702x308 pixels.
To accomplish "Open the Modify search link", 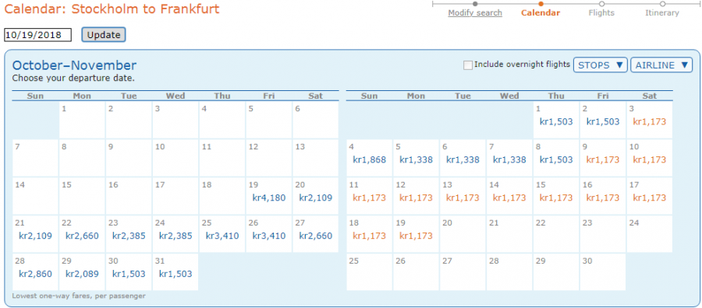I will [475, 13].
